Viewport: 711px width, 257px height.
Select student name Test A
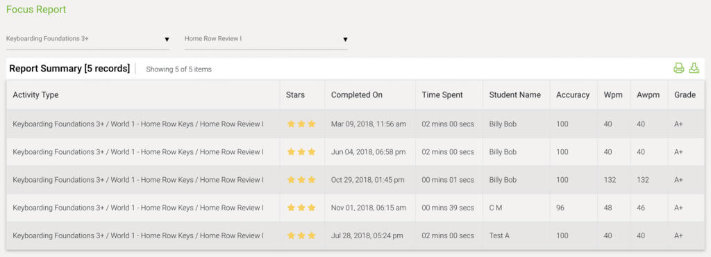tap(499, 235)
